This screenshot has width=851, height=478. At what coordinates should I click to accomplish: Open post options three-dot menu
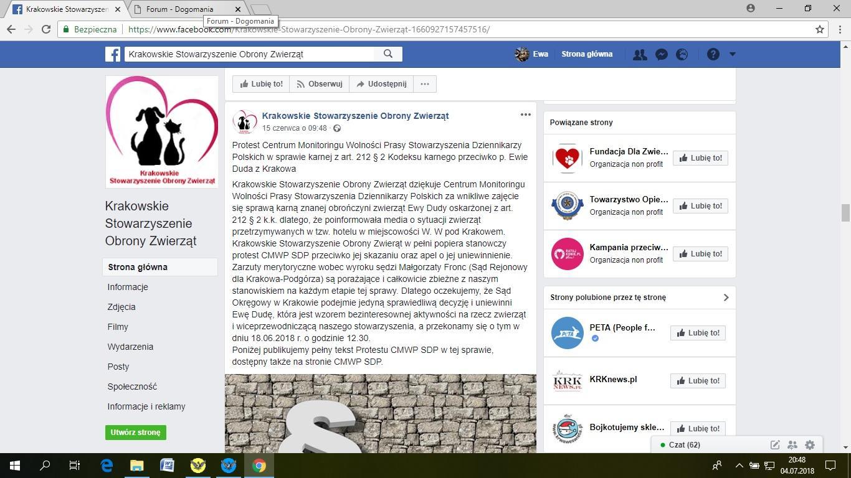(525, 115)
